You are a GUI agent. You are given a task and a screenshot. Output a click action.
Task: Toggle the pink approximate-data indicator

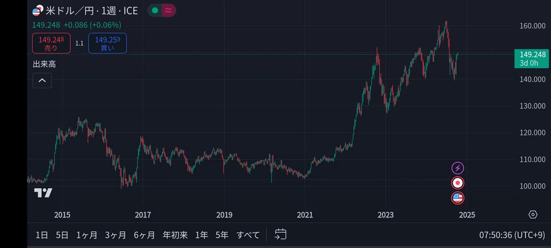169,11
